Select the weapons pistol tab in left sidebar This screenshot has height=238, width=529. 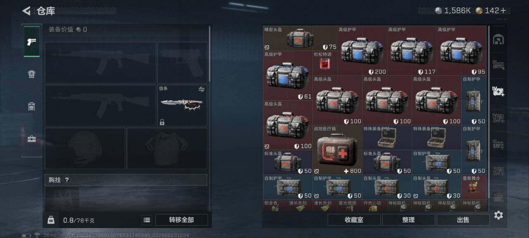(x=32, y=41)
